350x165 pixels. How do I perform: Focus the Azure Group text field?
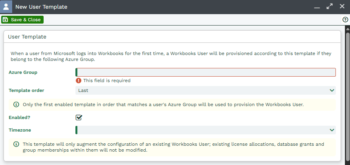[205, 72]
